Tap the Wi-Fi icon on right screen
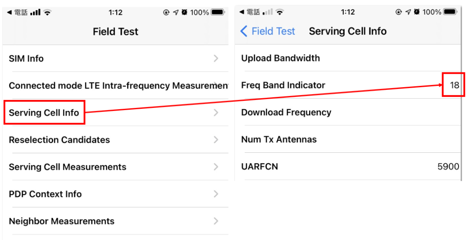The image size is (470, 240). pos(280,12)
